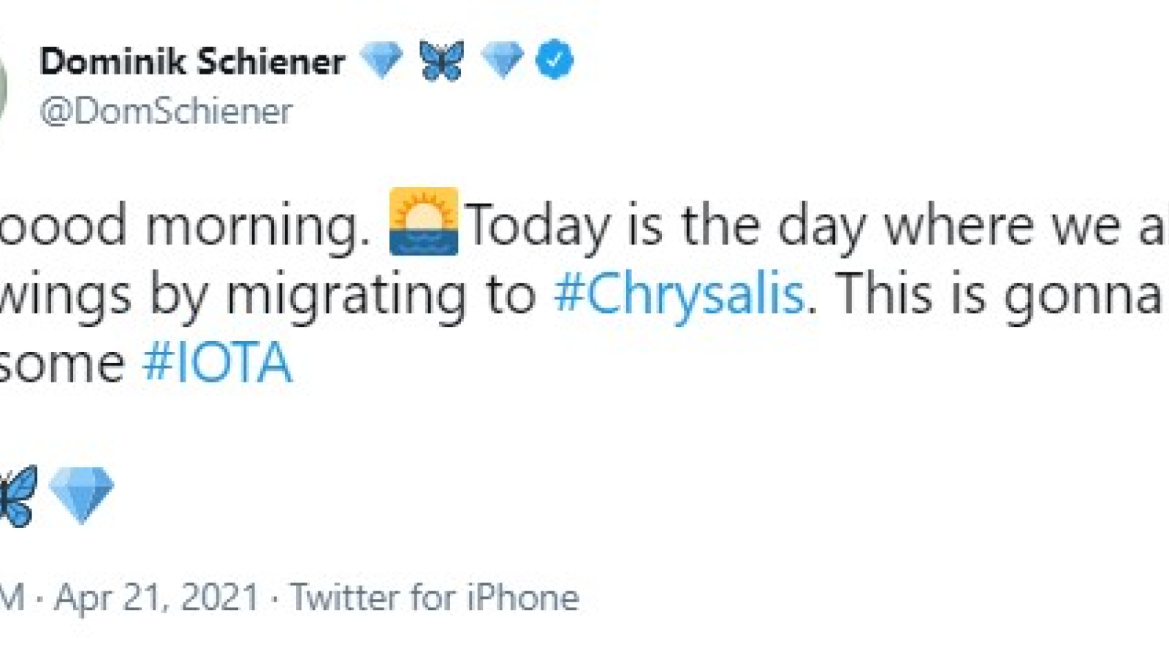Click the butterfly emoji below the tweet text

[x=16, y=496]
